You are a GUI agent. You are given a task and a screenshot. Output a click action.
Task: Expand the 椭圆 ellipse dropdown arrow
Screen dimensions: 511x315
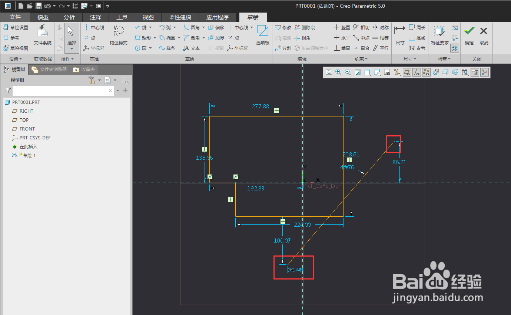pyautogui.click(x=179, y=38)
